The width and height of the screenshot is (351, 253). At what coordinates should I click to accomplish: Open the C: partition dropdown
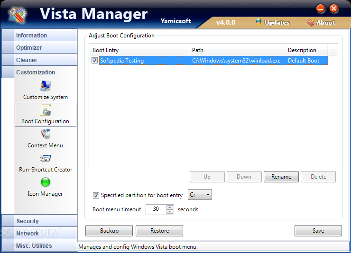200,195
